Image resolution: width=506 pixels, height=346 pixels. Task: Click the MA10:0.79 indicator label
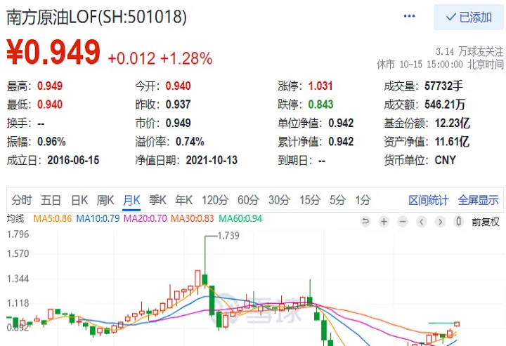pyautogui.click(x=98, y=218)
